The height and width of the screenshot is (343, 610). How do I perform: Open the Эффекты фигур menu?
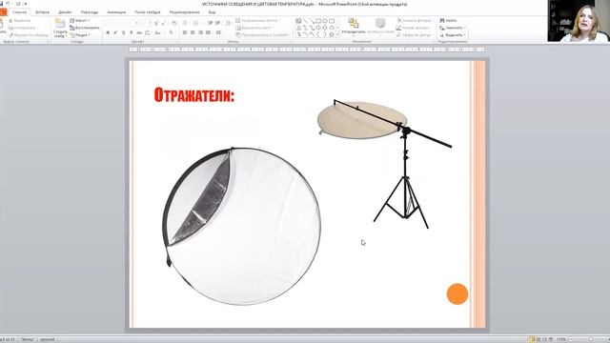coord(415,35)
